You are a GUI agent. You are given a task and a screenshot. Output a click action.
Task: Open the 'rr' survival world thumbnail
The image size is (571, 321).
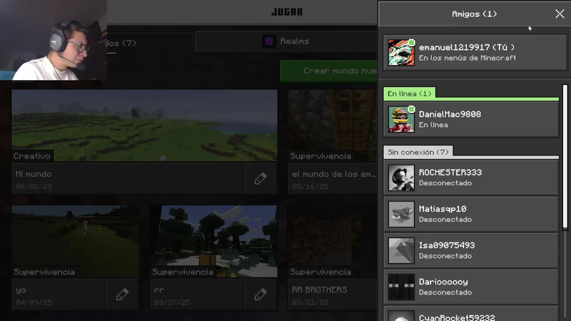coord(214,241)
